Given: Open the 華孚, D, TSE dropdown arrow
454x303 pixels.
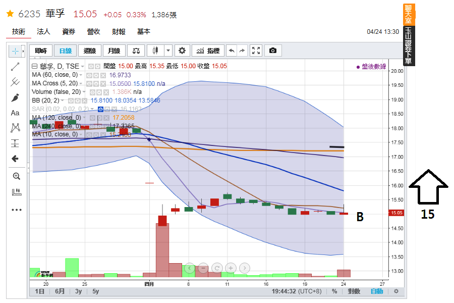Looking at the screenshot, I should click(x=83, y=67).
